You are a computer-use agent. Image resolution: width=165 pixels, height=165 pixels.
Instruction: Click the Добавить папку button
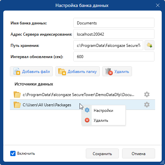(78, 71)
